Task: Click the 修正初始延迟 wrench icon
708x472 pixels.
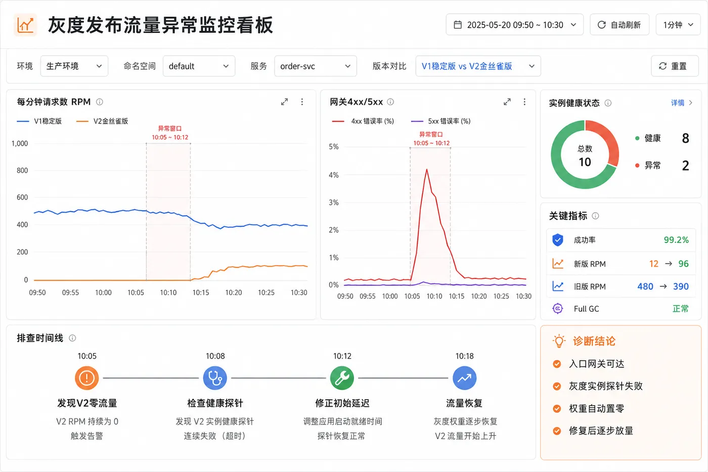Action: pyautogui.click(x=342, y=378)
